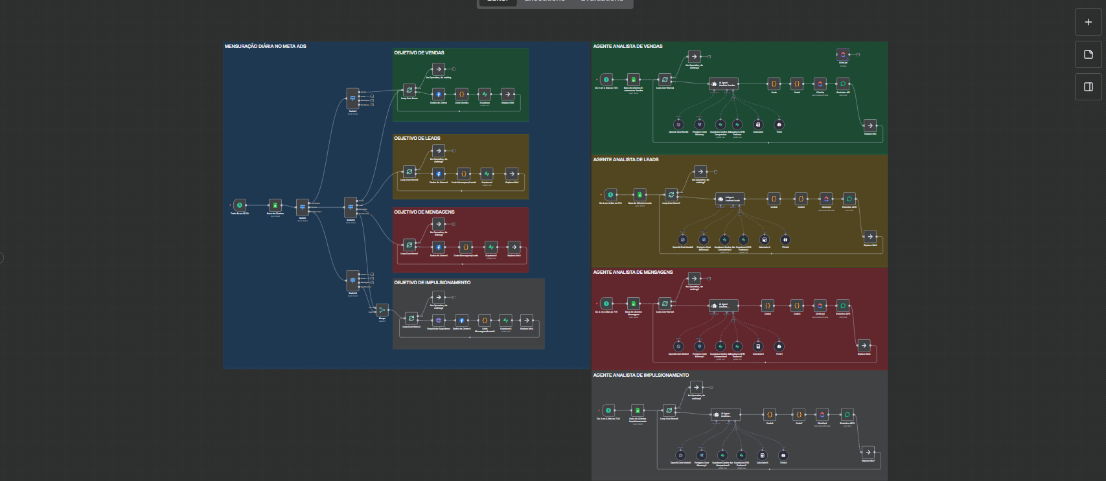Click the Objetivo de Vendas sticky note title
Screen dimensions: 1106x481
tap(419, 53)
